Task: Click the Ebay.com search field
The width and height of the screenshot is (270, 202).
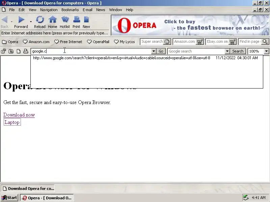Action: tap(217, 41)
